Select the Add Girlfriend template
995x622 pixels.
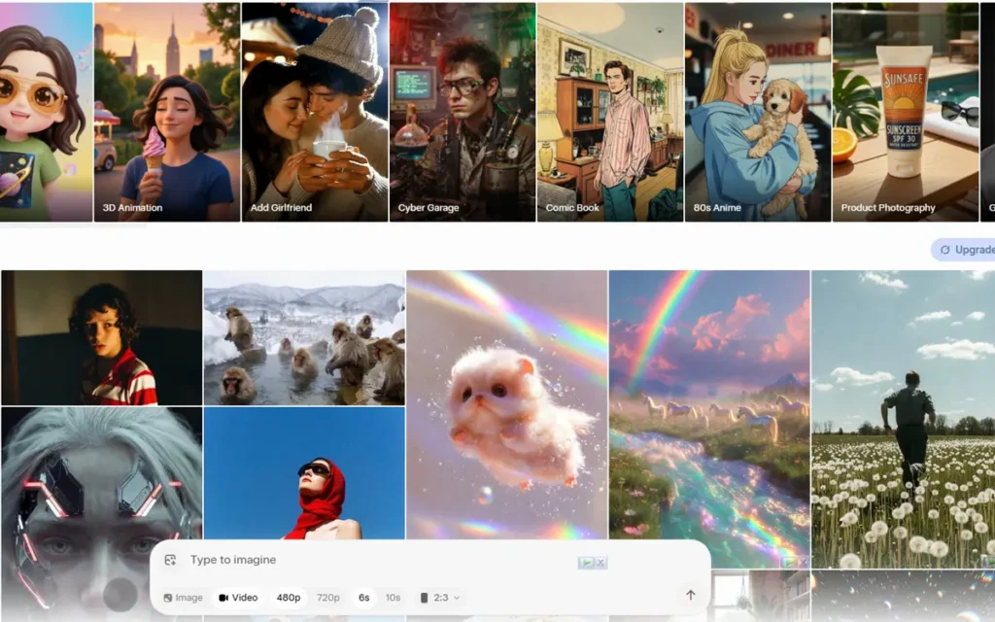[x=313, y=107]
